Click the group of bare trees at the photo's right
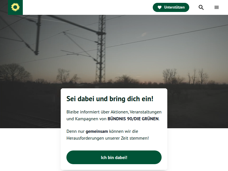 (x=185, y=77)
